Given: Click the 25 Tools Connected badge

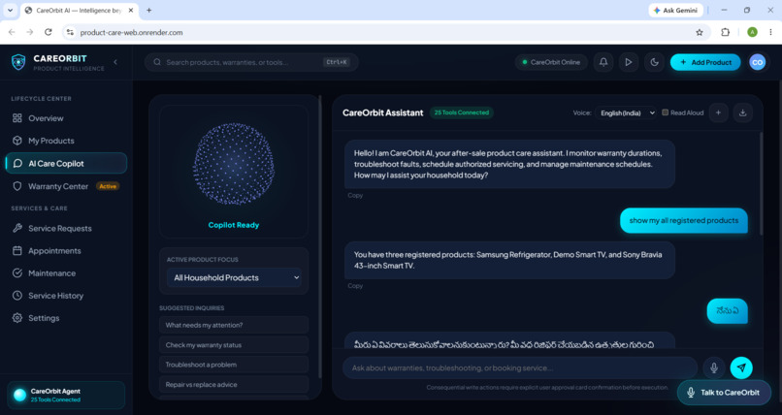Looking at the screenshot, I should [461, 112].
